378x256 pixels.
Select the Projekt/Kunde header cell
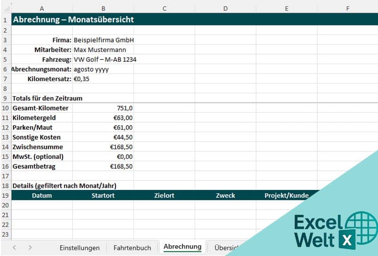287,195
